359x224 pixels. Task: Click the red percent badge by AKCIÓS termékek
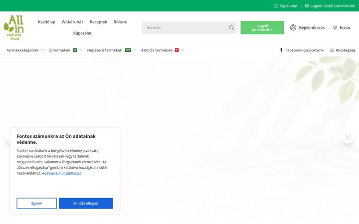177,50
